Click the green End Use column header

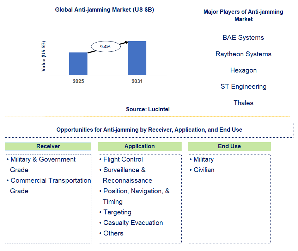[x=229, y=146]
